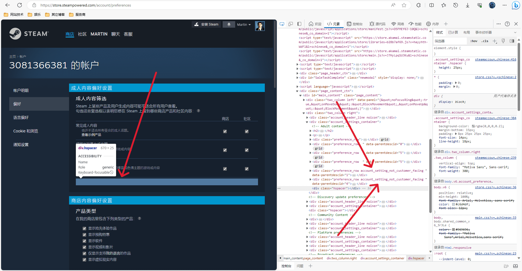522x271 pixels.
Task: Expand the margin shorthand triangle
Action: click(x=454, y=87)
